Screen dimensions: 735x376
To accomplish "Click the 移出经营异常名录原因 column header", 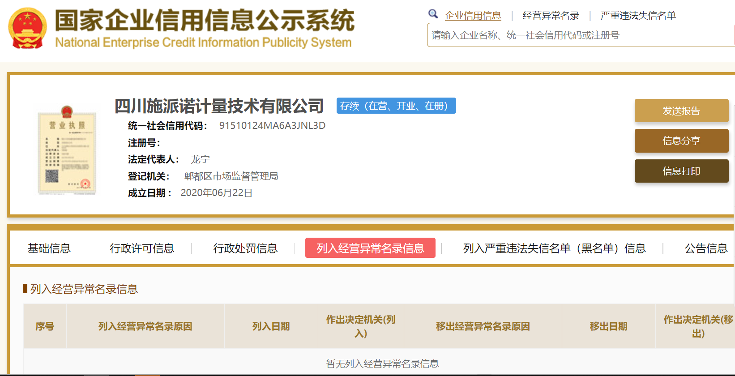I will (x=483, y=326).
